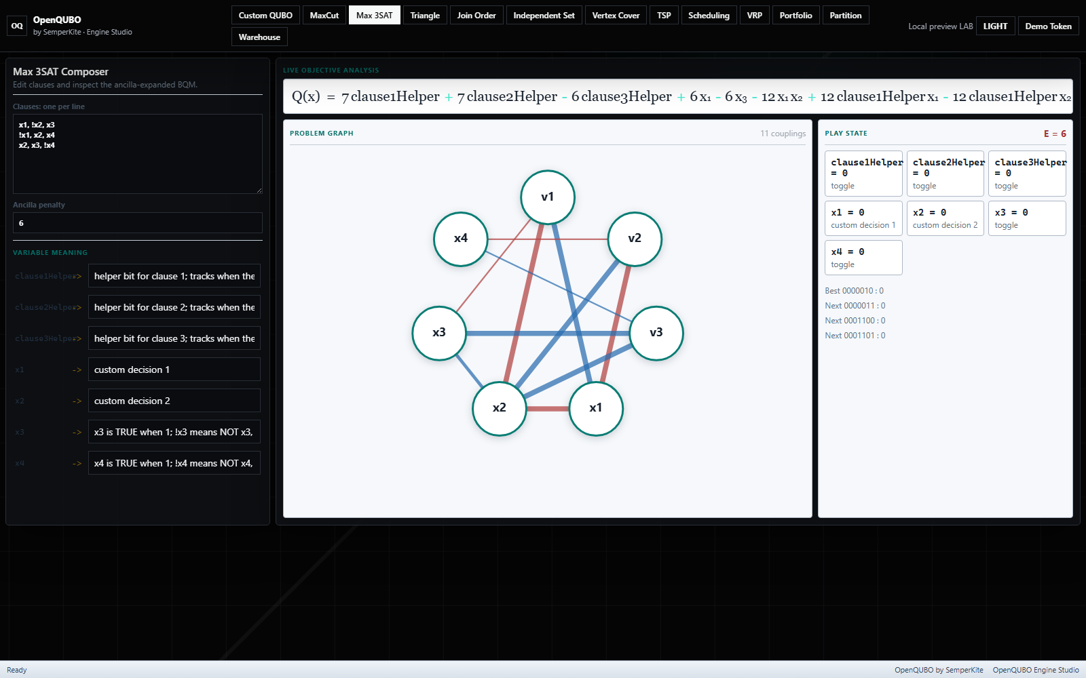1086x678 pixels.
Task: Open OpenQUBO by SemperKite footer link
Action: pyautogui.click(x=939, y=670)
